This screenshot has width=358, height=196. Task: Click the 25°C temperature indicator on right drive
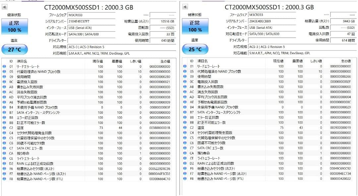coord(195,49)
